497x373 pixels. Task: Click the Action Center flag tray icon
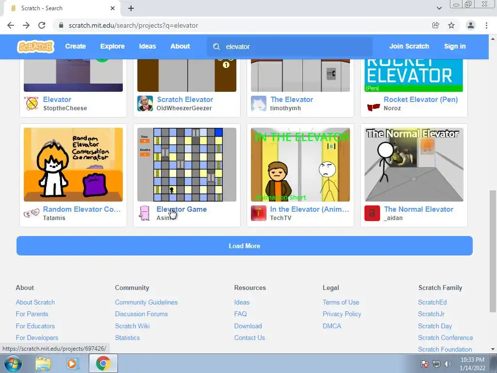click(425, 364)
